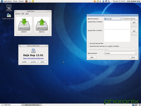The width and height of the screenshot is (141, 106).
Task: Click Déjà Dup window title bar menu icon
Action: pyautogui.click(x=16, y=11)
